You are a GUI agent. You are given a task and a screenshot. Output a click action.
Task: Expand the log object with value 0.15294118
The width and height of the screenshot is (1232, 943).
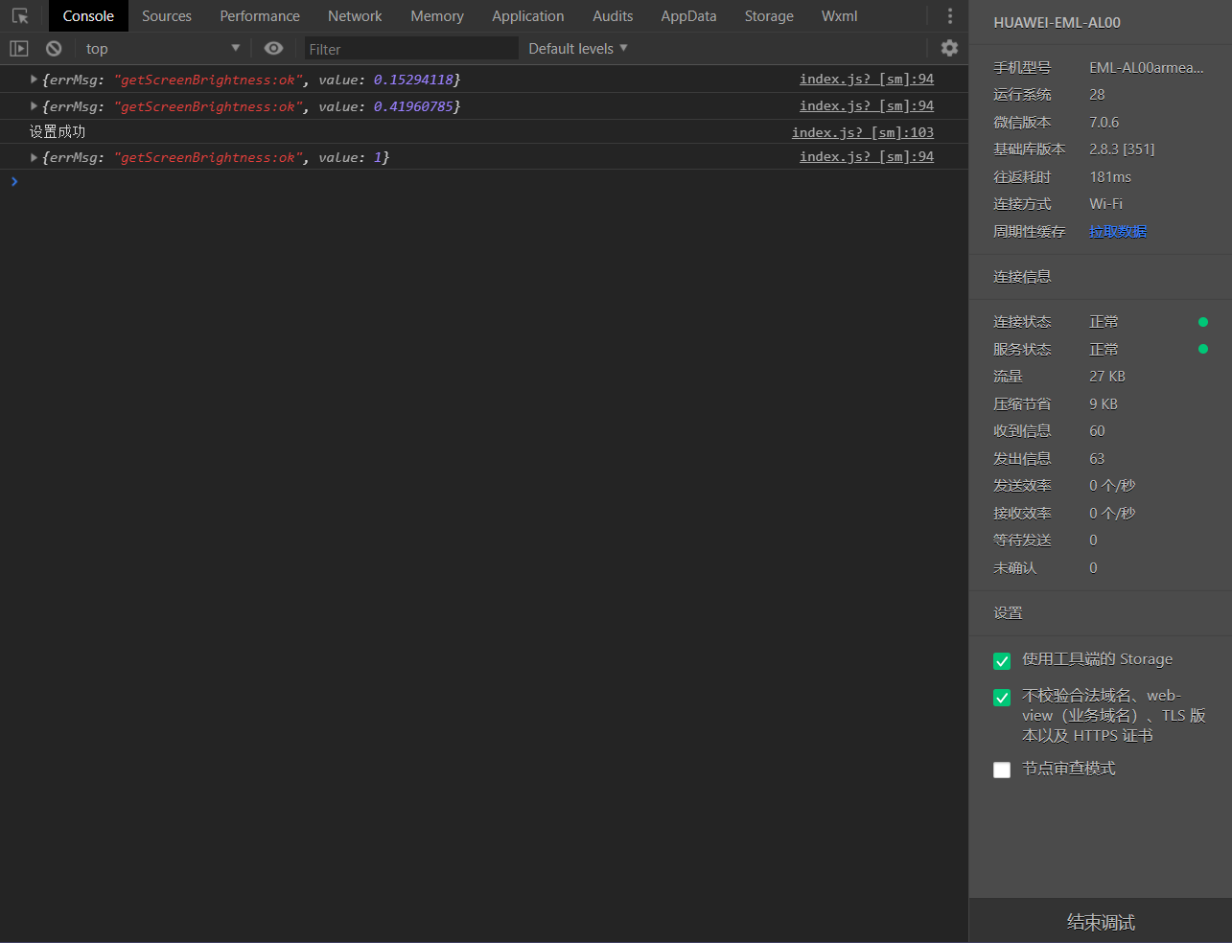click(34, 80)
